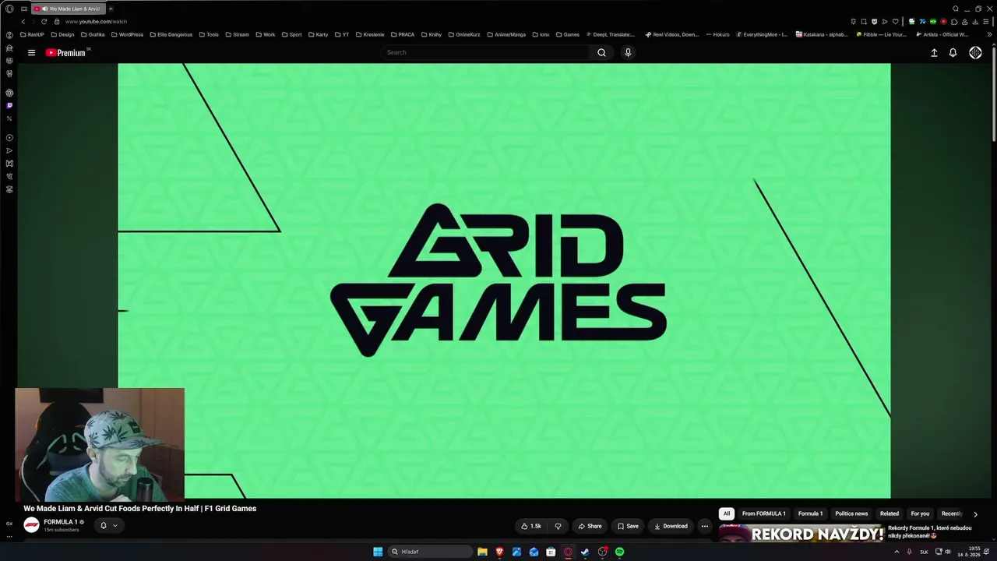Click the FORMULA 1 channel avatar
This screenshot has width=997, height=561.
[x=32, y=525]
